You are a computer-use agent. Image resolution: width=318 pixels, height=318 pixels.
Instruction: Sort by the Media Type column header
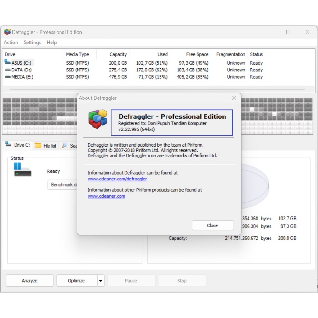coord(80,54)
